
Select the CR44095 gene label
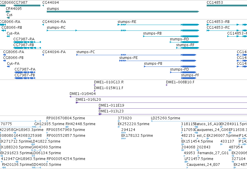[14, 8]
